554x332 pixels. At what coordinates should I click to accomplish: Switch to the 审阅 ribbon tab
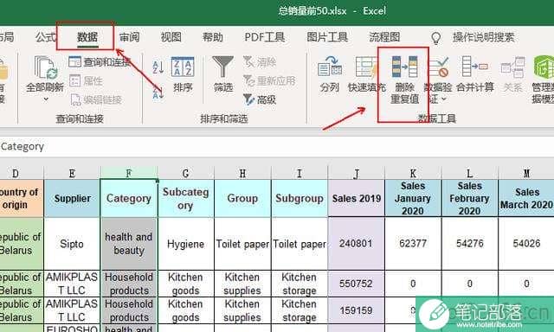coord(129,36)
